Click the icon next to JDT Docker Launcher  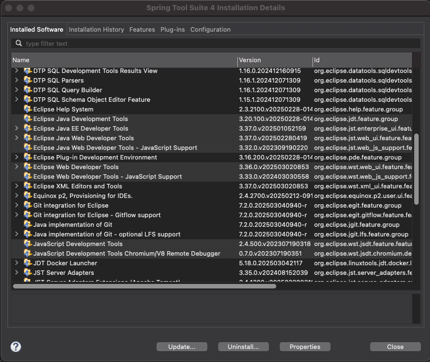click(28, 263)
